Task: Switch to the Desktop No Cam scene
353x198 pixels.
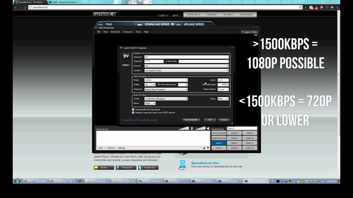Action: pos(219,138)
